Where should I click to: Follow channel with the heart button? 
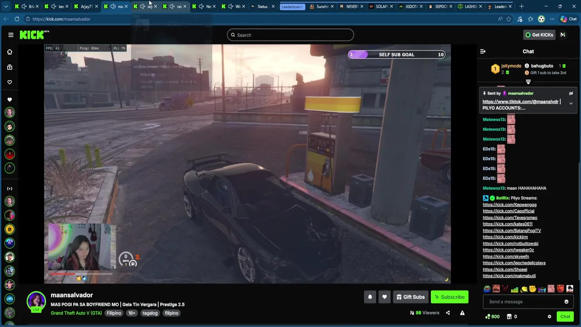(x=384, y=297)
